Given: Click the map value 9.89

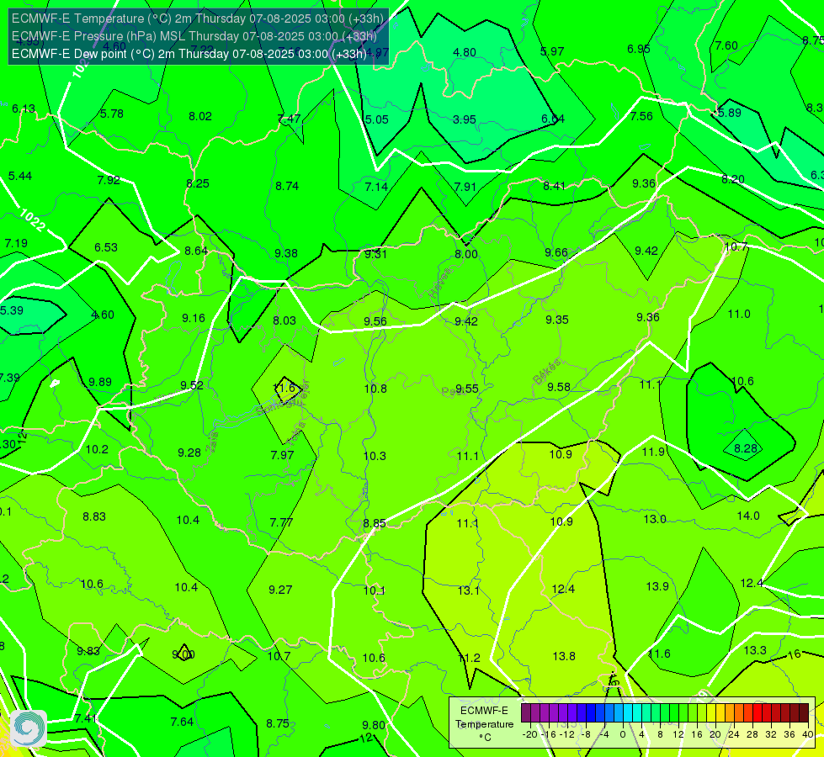Looking at the screenshot, I should point(100,382).
